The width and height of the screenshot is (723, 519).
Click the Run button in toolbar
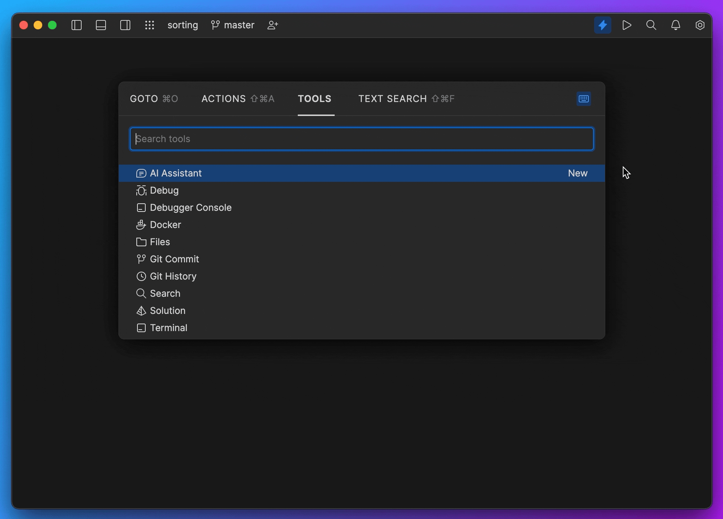[627, 25]
